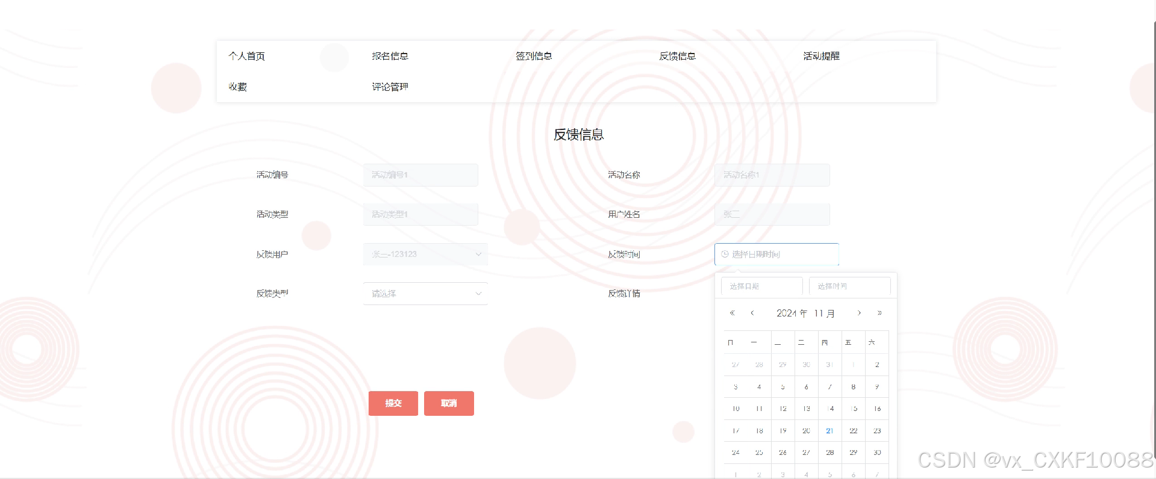Go to previous month in calendar
Image resolution: width=1156 pixels, height=479 pixels.
coord(752,313)
